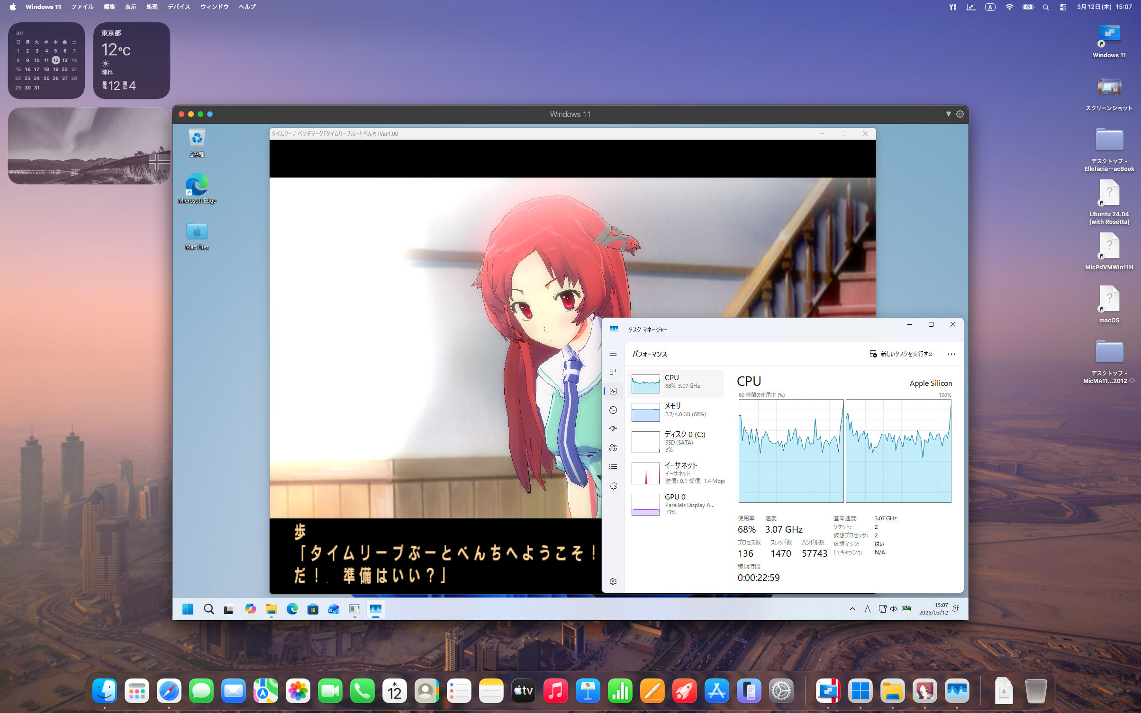The height and width of the screenshot is (713, 1141).
Task: Open Task Manager settings gear icon
Action: [x=613, y=581]
